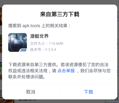Select the 潜艇世界 app name text
This screenshot has width=119, height=103.
[x=39, y=36]
